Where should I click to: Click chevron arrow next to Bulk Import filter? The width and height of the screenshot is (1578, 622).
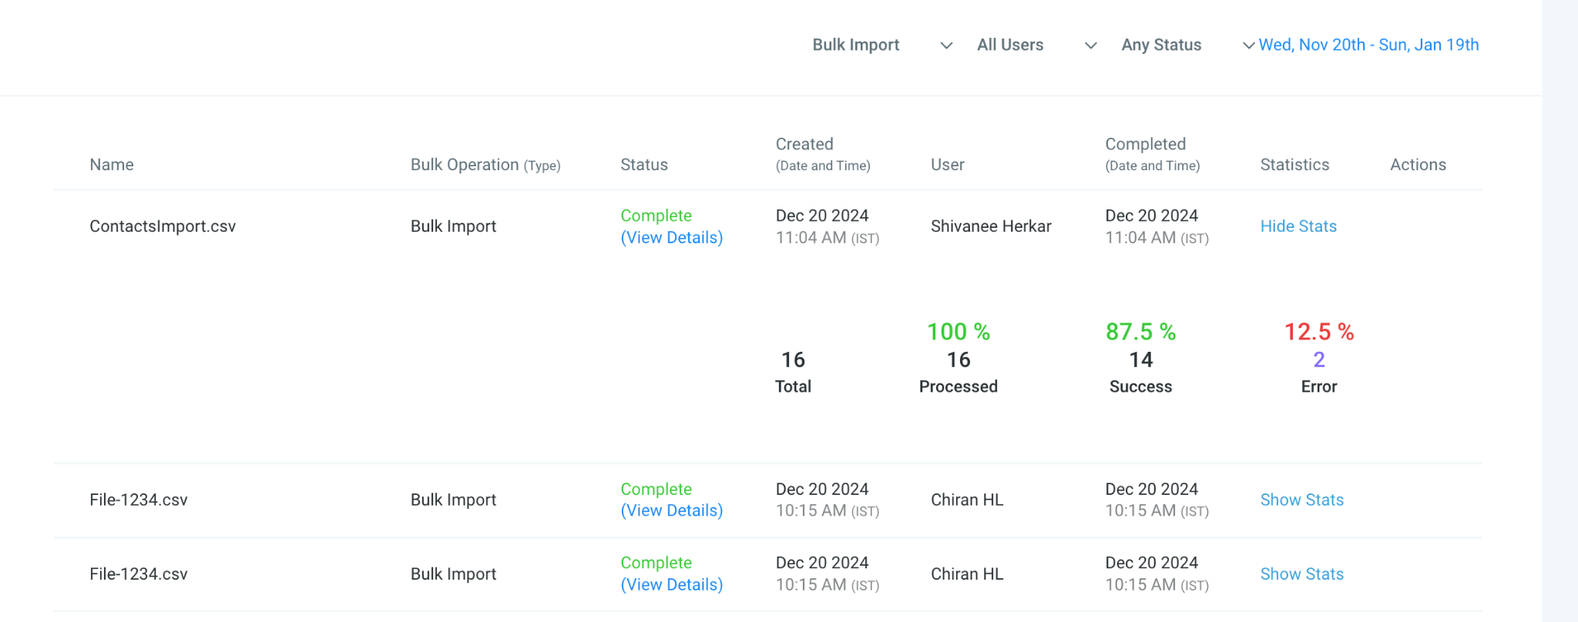[947, 45]
